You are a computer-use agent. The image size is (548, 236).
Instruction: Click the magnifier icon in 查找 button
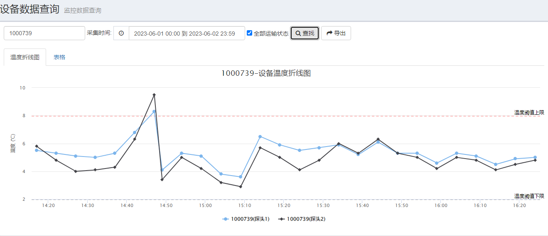(298, 34)
